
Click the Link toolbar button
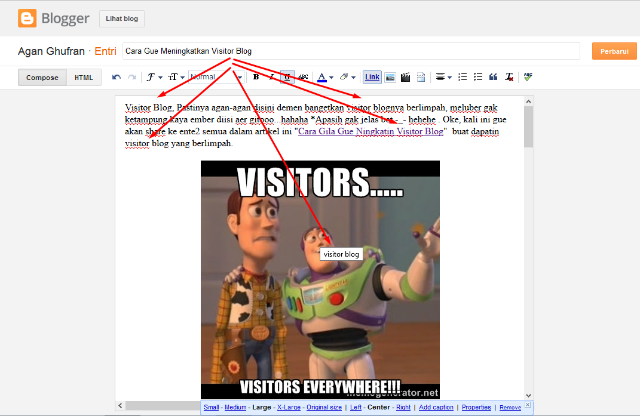372,76
